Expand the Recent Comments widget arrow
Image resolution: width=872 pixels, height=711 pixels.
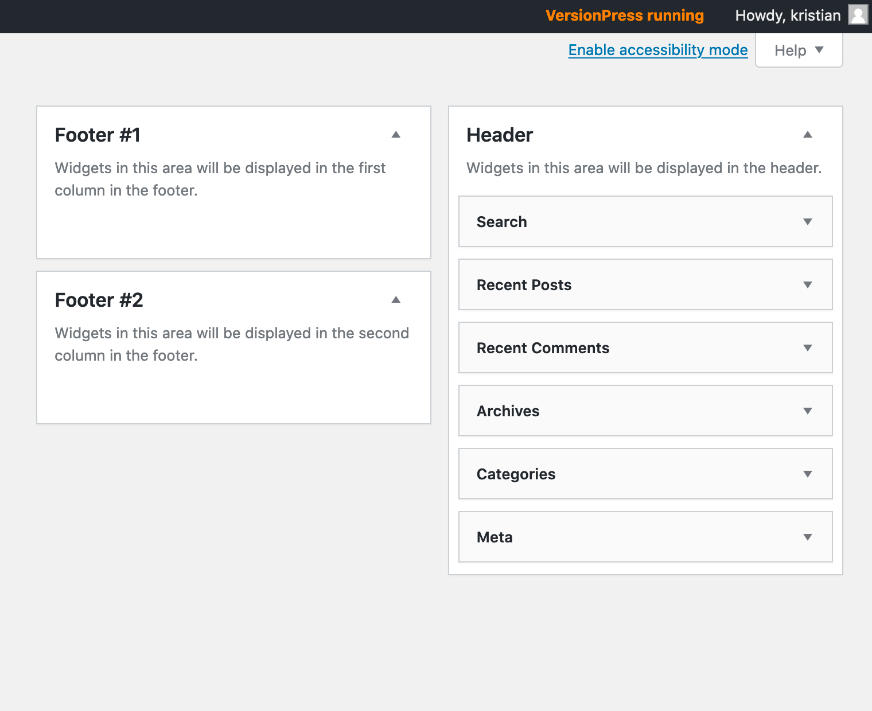(807, 348)
